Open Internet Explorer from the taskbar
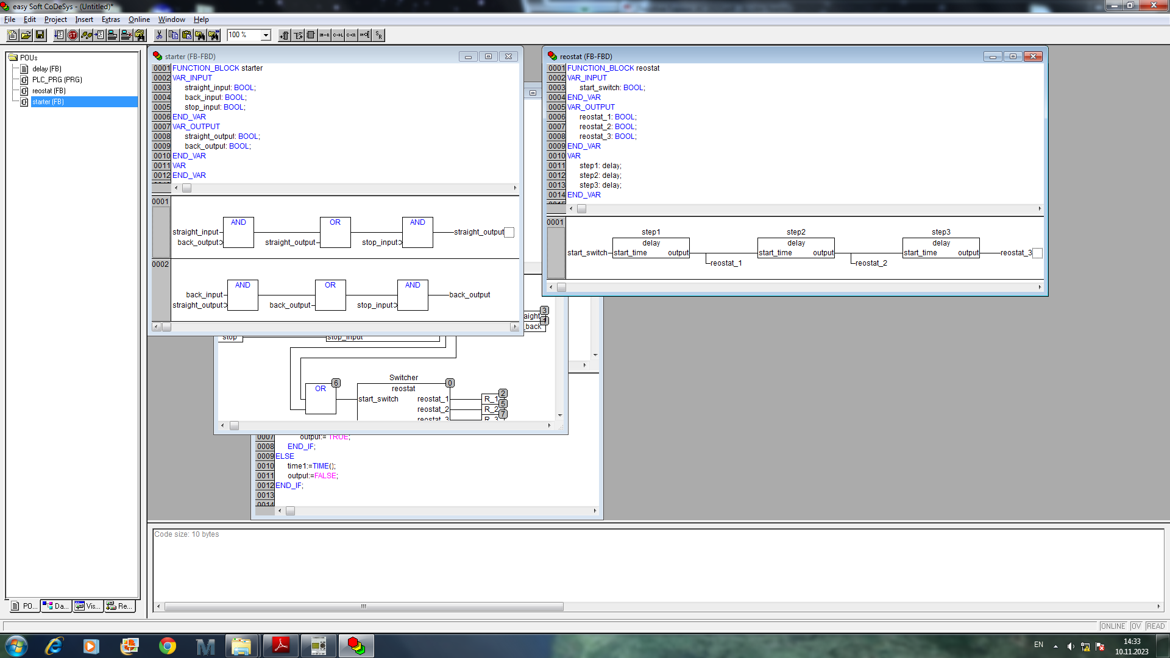The width and height of the screenshot is (1170, 658). (54, 646)
